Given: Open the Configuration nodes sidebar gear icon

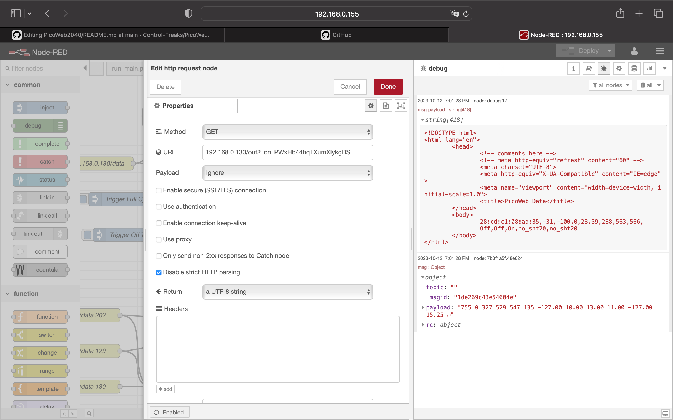Looking at the screenshot, I should [619, 68].
